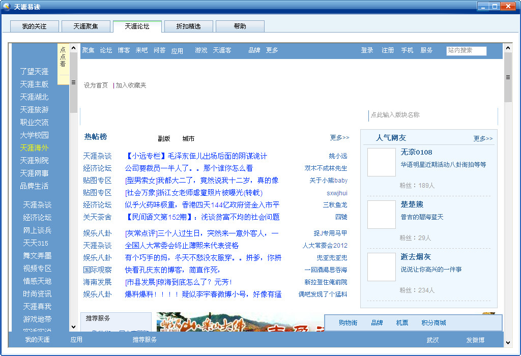Click 天涯客 in the top navigation bar
Image resolution: width=521 pixels, height=356 pixels.
(222, 50)
